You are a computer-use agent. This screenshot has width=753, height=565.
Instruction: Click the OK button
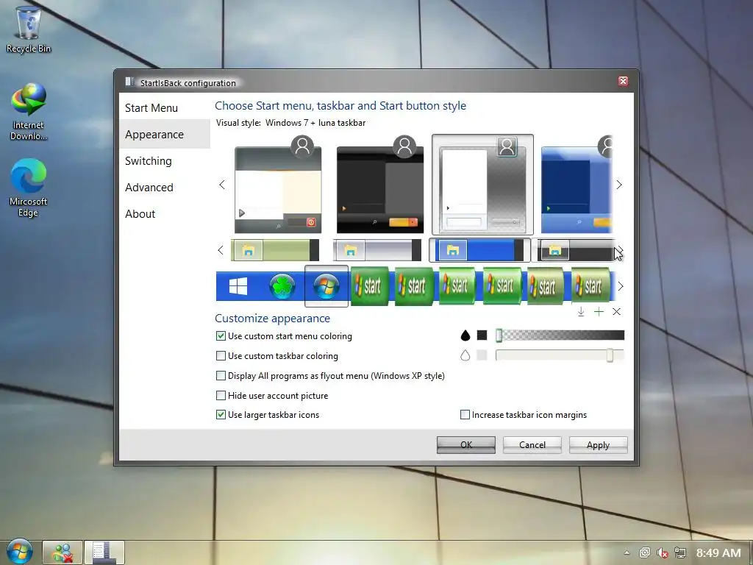[x=465, y=445]
